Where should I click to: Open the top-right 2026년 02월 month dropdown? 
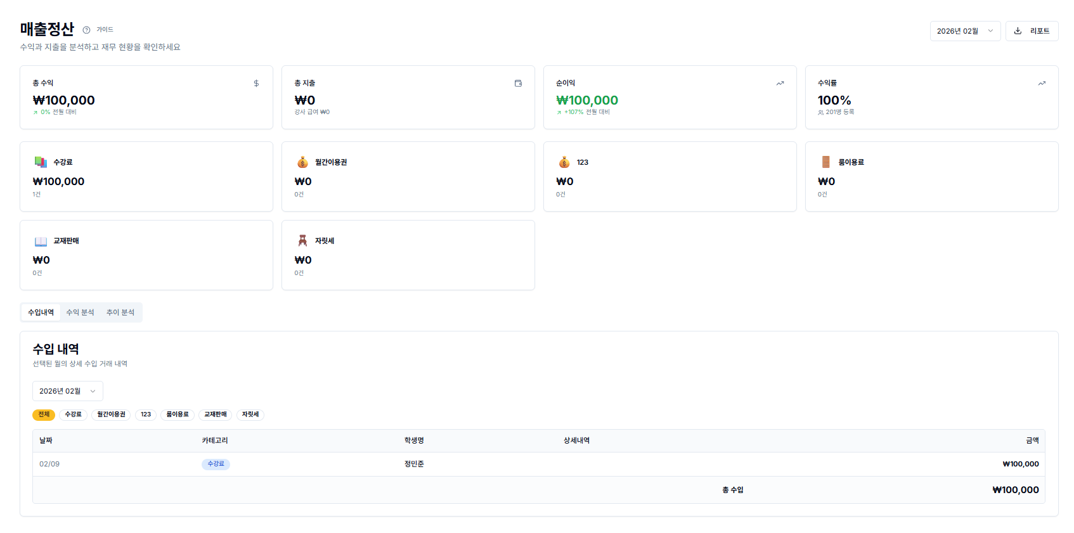pos(965,31)
